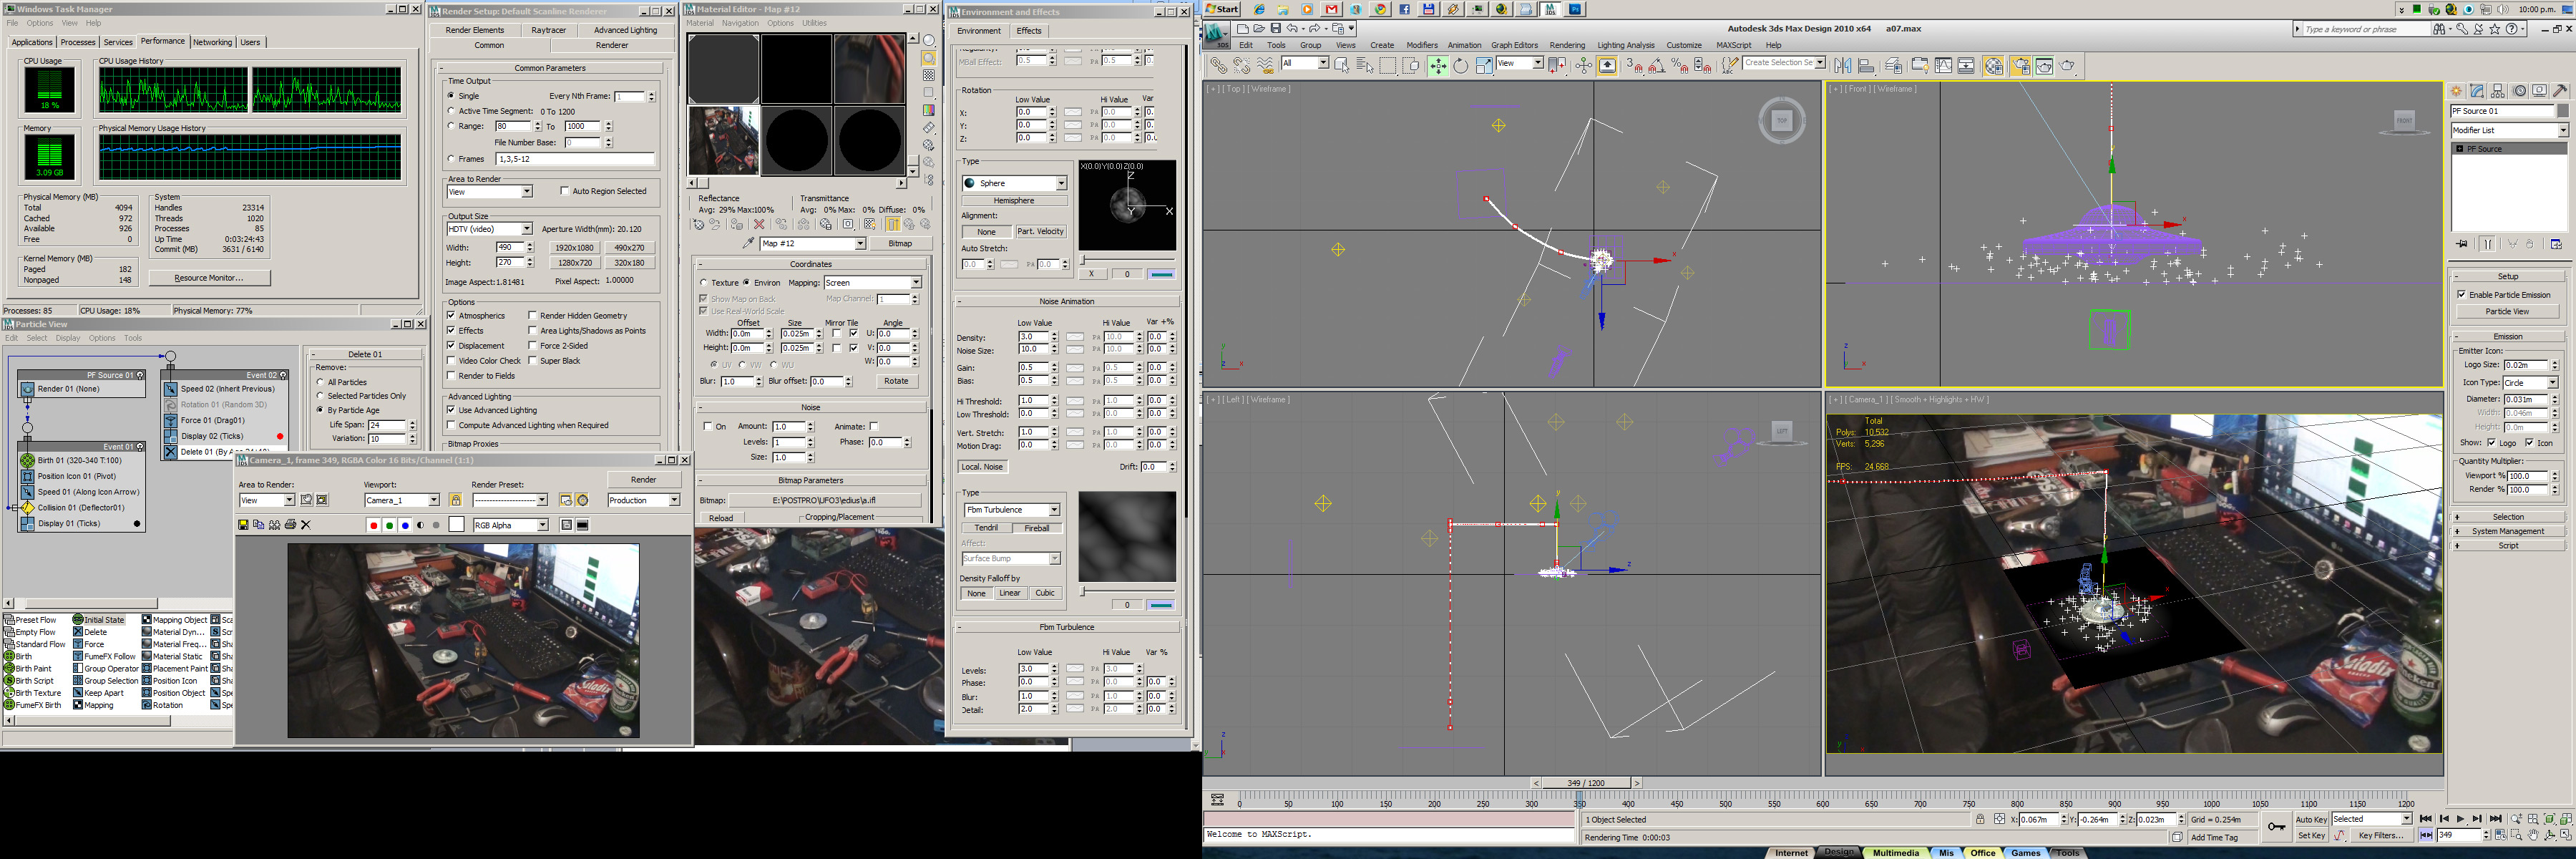Toggle the Atmospherics checkbox

coord(452,316)
